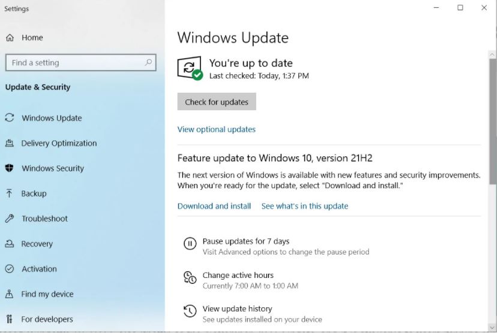Click the pause icon beside Pause updates
The width and height of the screenshot is (498, 333).
190,244
